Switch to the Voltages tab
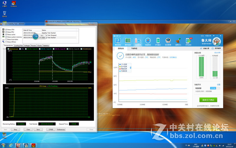Viewport: 236px width, 148px height. (x=27, y=46)
